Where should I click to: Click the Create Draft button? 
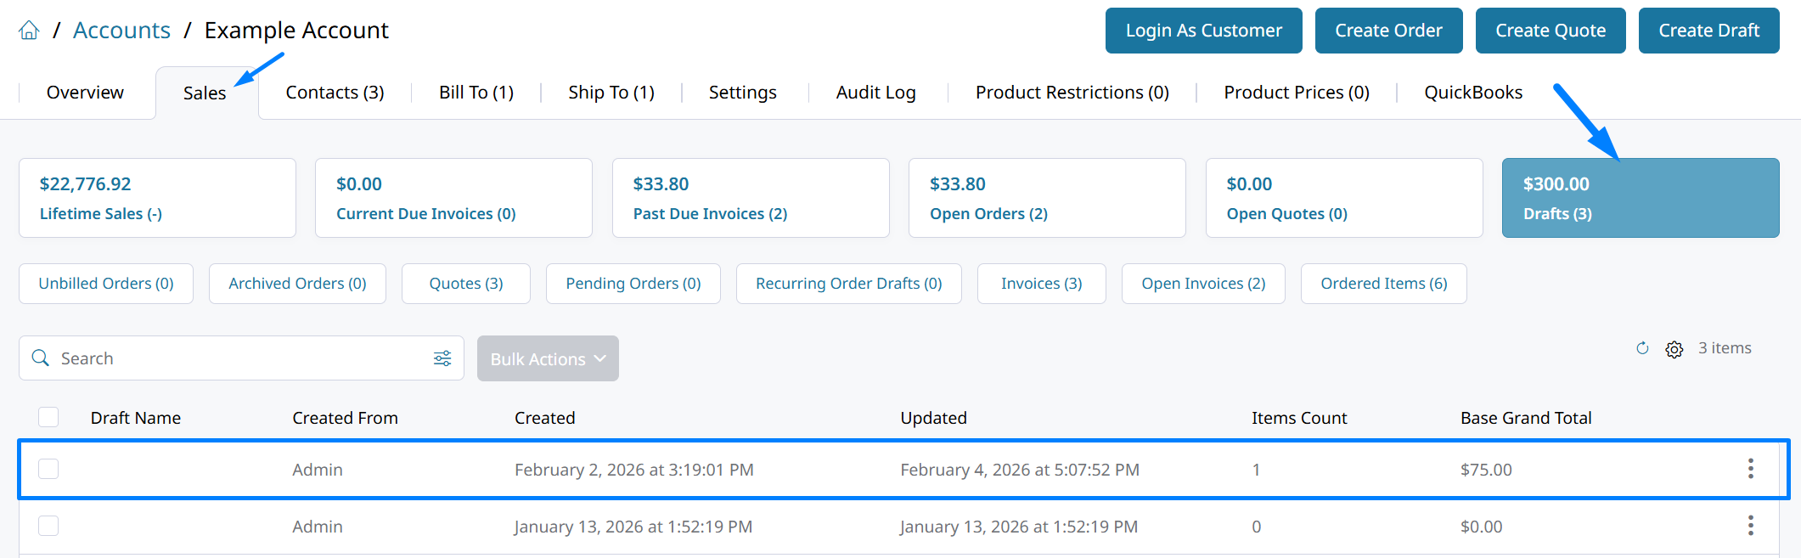click(1708, 31)
